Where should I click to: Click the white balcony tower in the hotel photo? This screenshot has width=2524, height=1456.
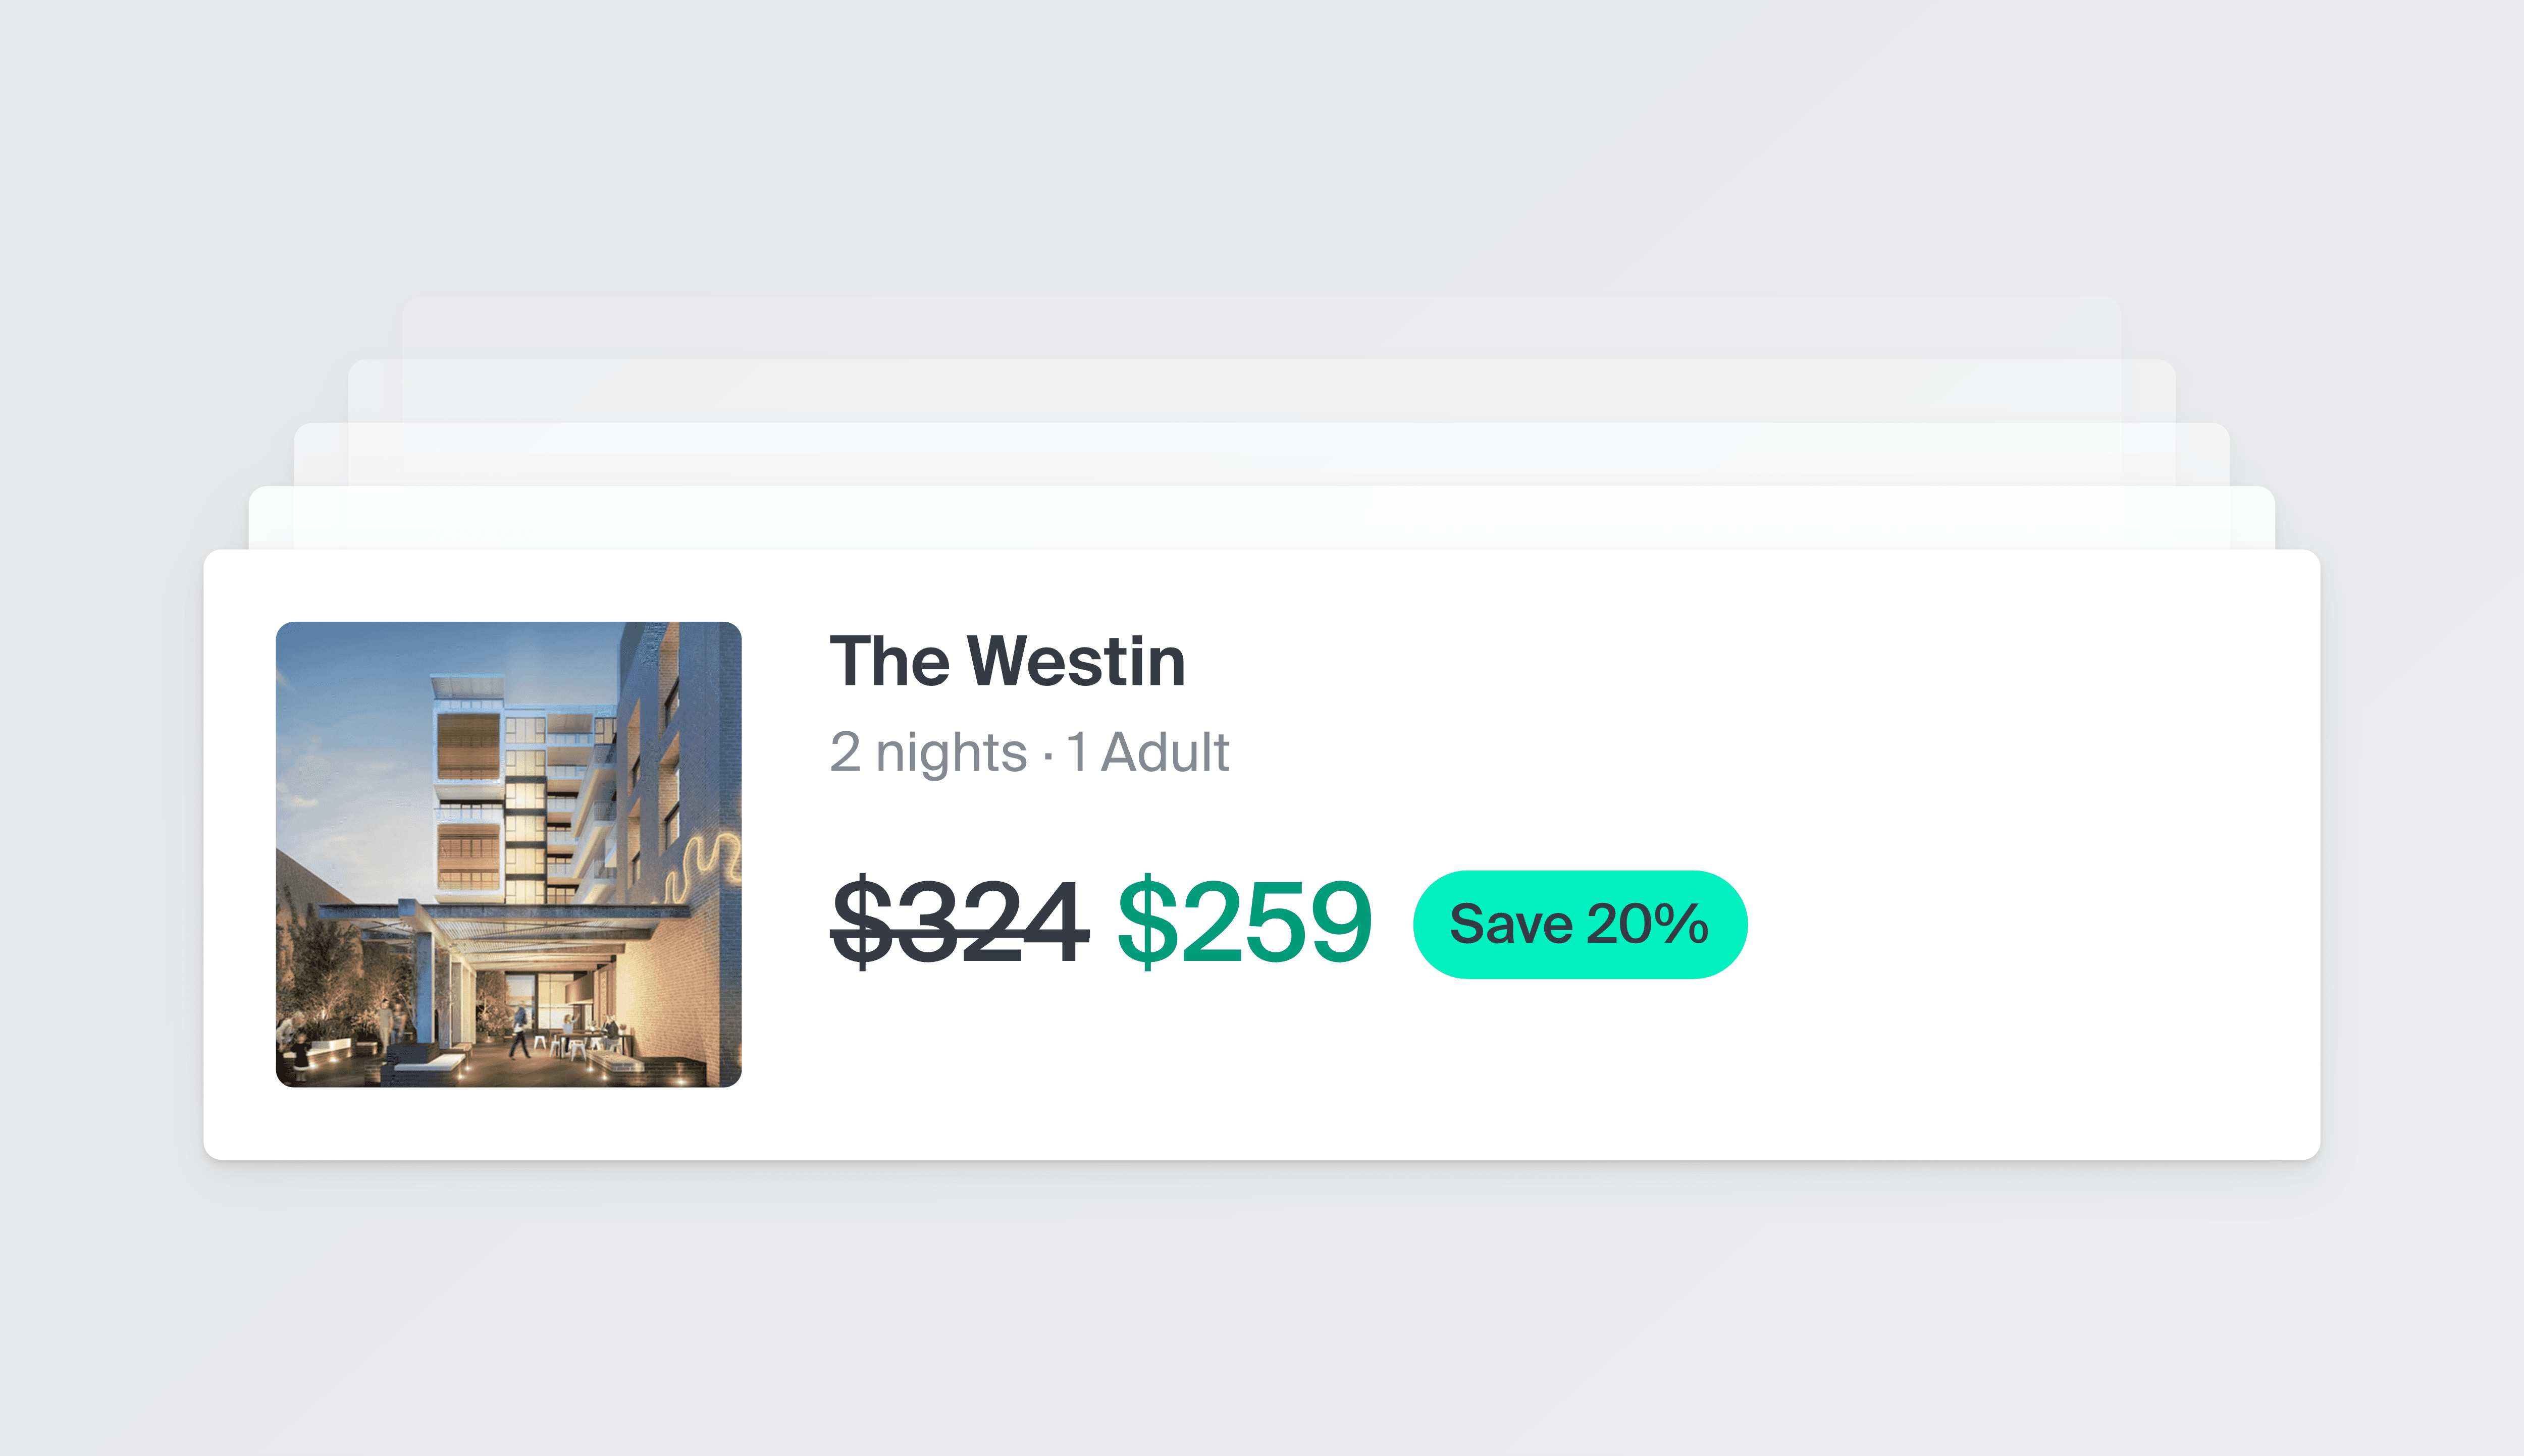click(x=470, y=790)
